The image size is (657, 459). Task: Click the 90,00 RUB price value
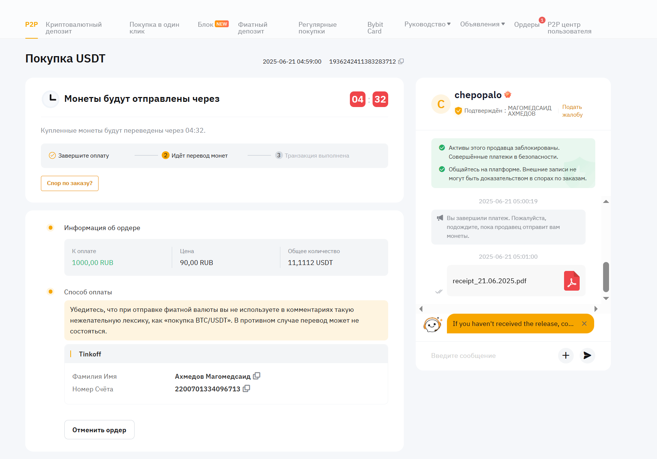[197, 263]
